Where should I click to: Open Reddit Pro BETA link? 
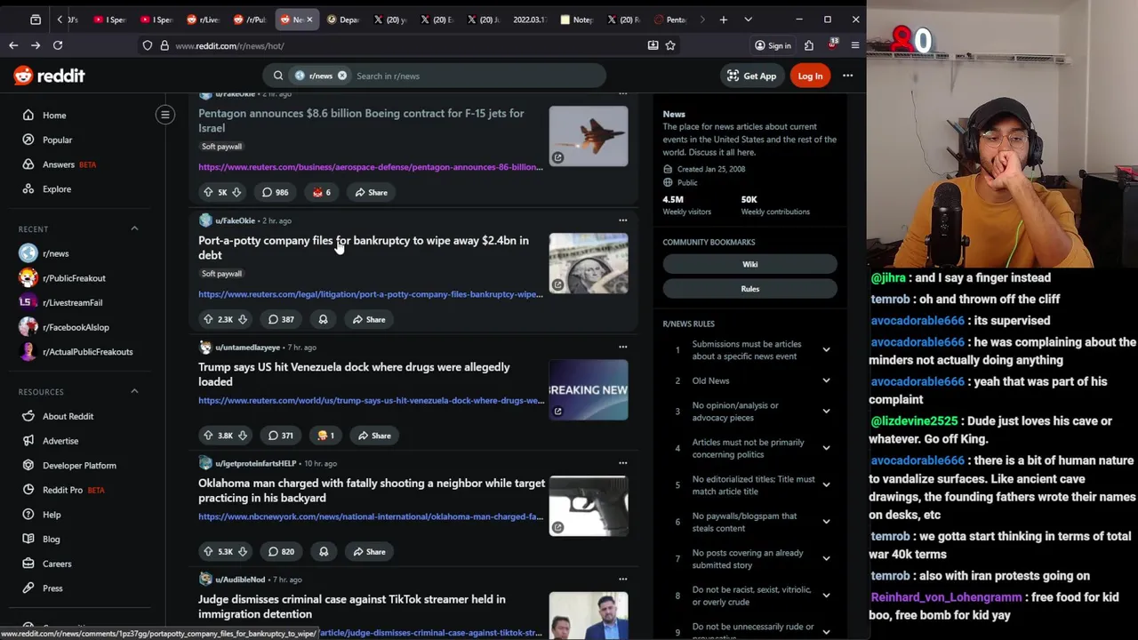pos(73,490)
